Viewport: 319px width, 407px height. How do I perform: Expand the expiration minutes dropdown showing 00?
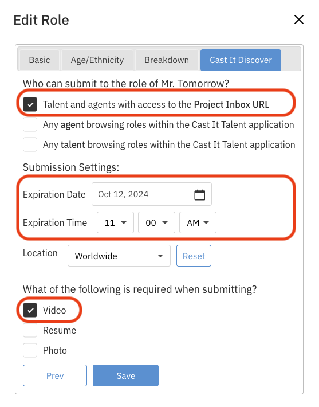[x=157, y=222]
